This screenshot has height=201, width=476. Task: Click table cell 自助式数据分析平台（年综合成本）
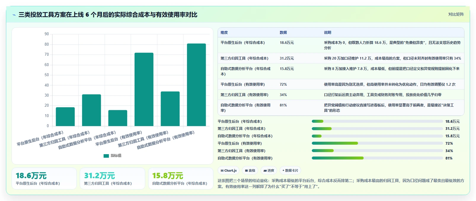tap(246, 71)
